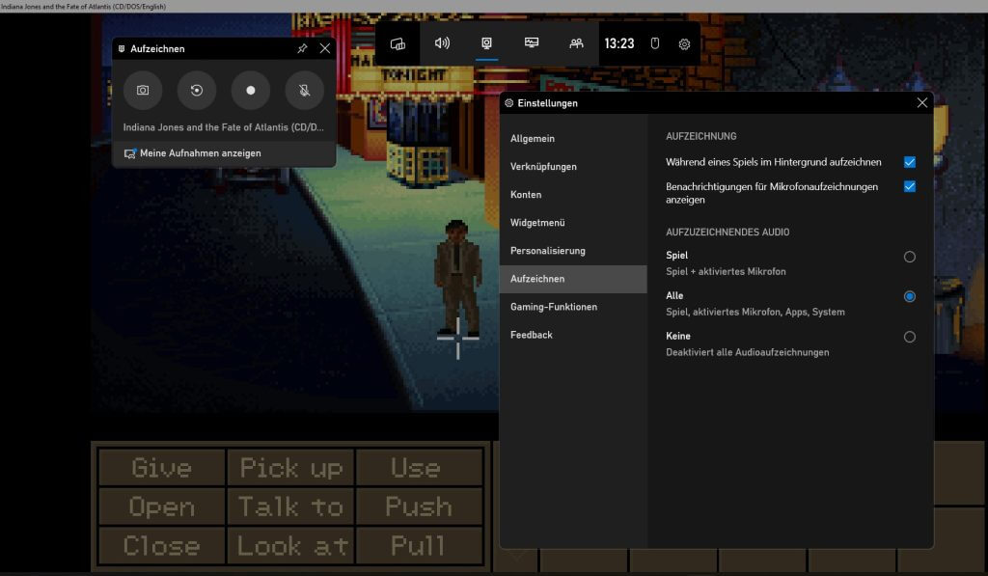Record the last 30 seconds button
988x576 pixels.
coord(197,90)
